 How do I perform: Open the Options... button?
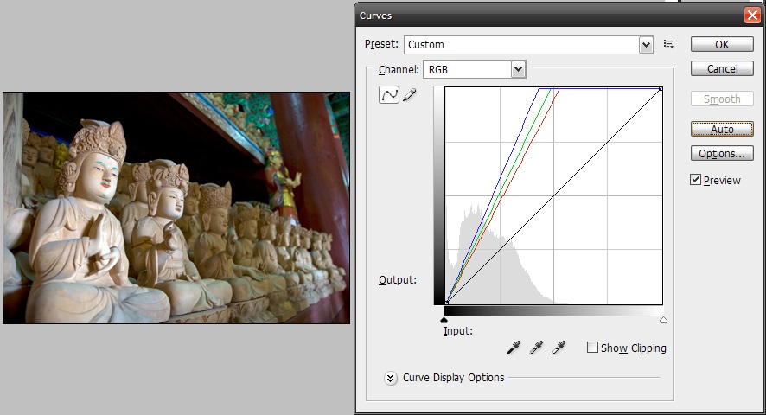[x=722, y=154]
